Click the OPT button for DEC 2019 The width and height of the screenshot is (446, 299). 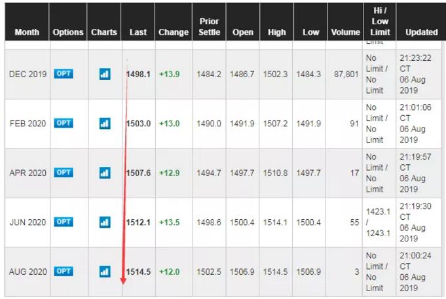pos(64,74)
